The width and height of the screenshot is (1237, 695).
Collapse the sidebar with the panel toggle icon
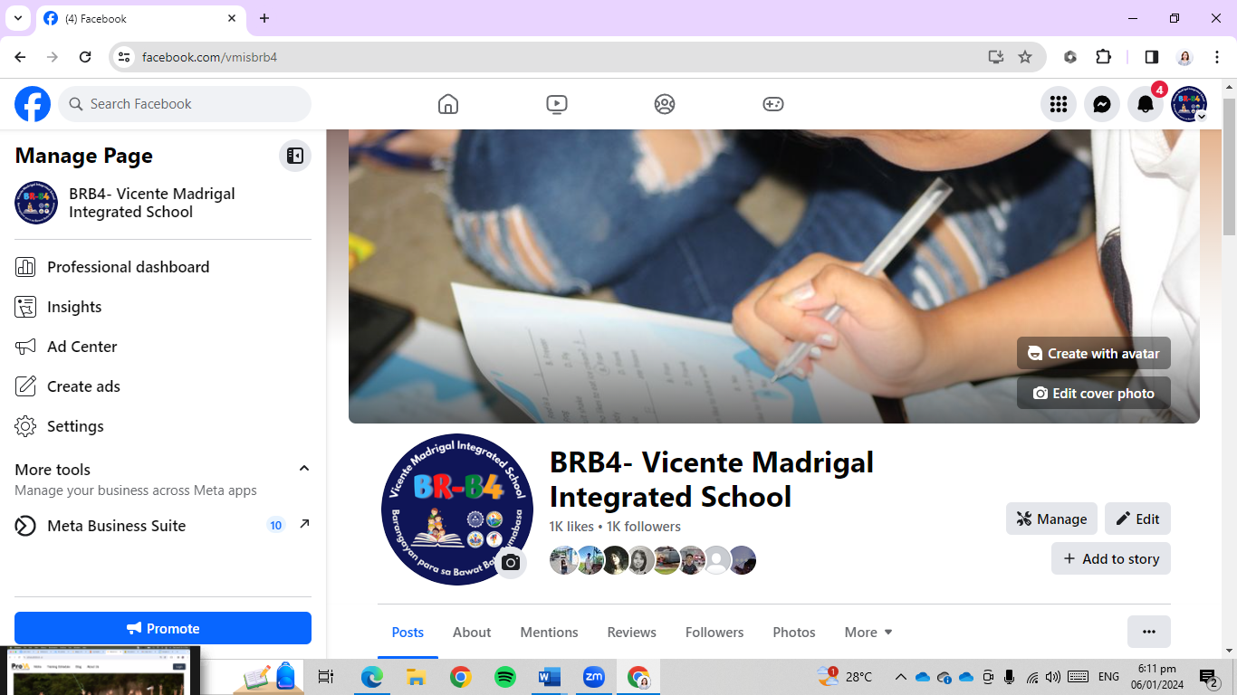(x=294, y=155)
